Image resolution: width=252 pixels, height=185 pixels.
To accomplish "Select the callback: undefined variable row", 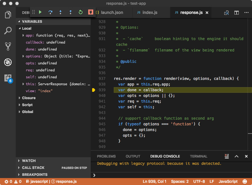I will pyautogui.click(x=53, y=42).
